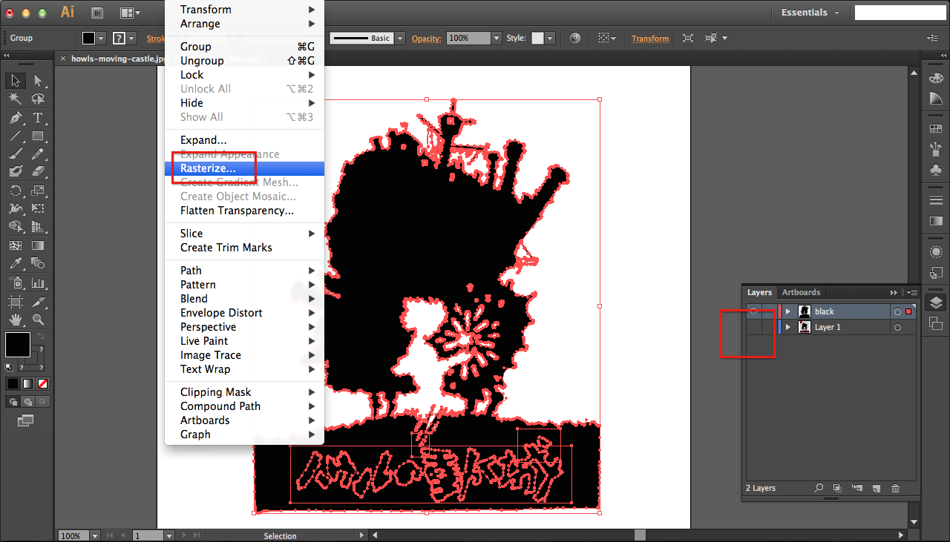Open Adobe Bridge with the Br icon
The width and height of the screenshot is (950, 542).
[x=96, y=13]
